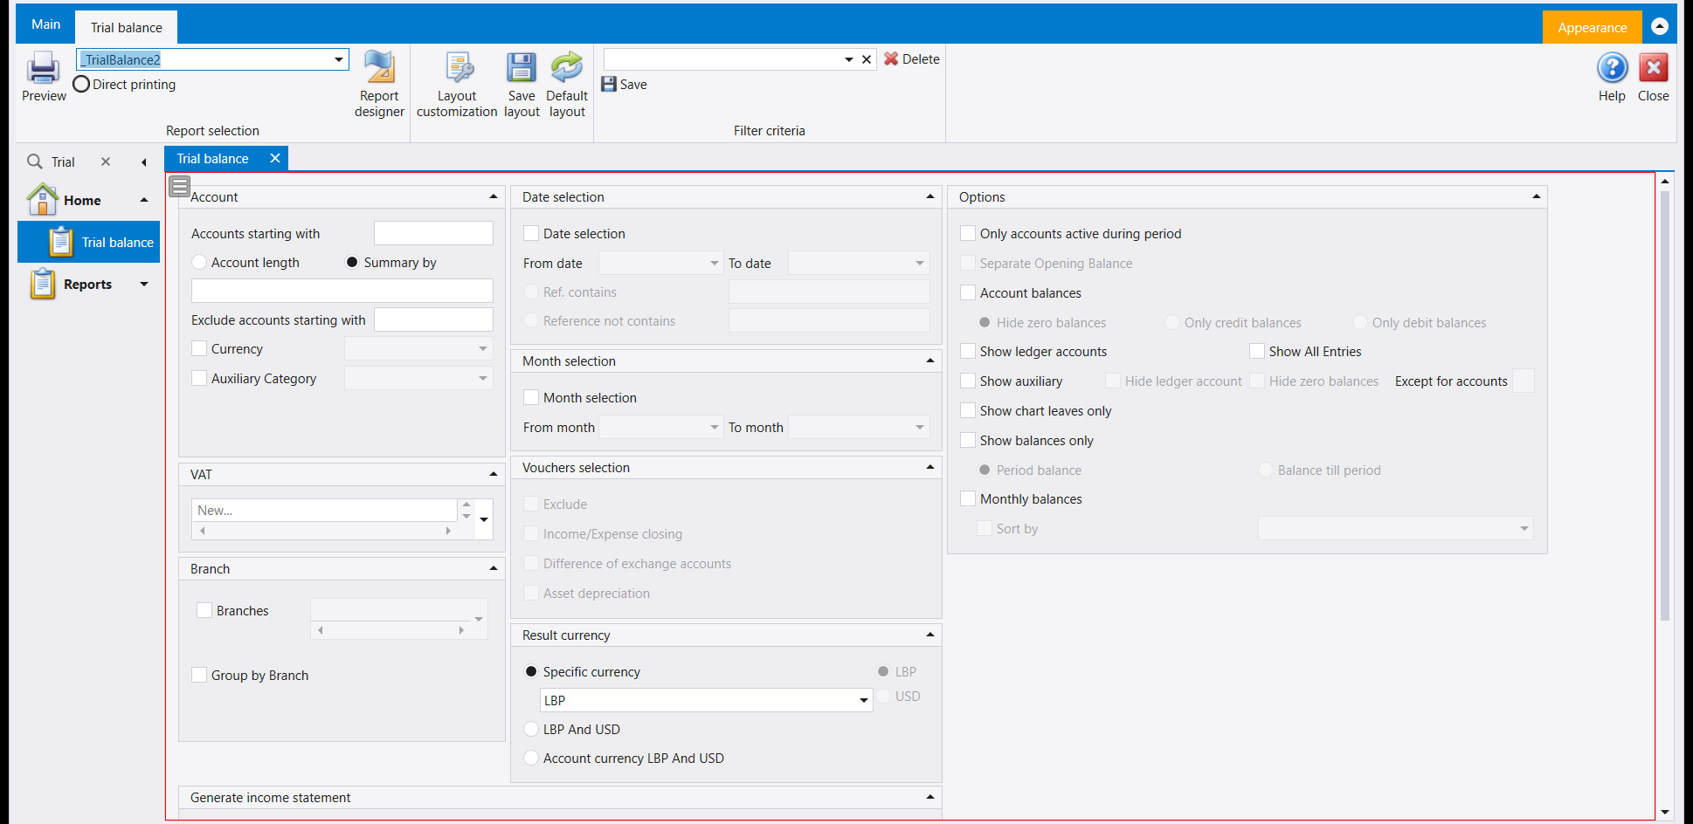Click the Accounts starting with field

433,233
